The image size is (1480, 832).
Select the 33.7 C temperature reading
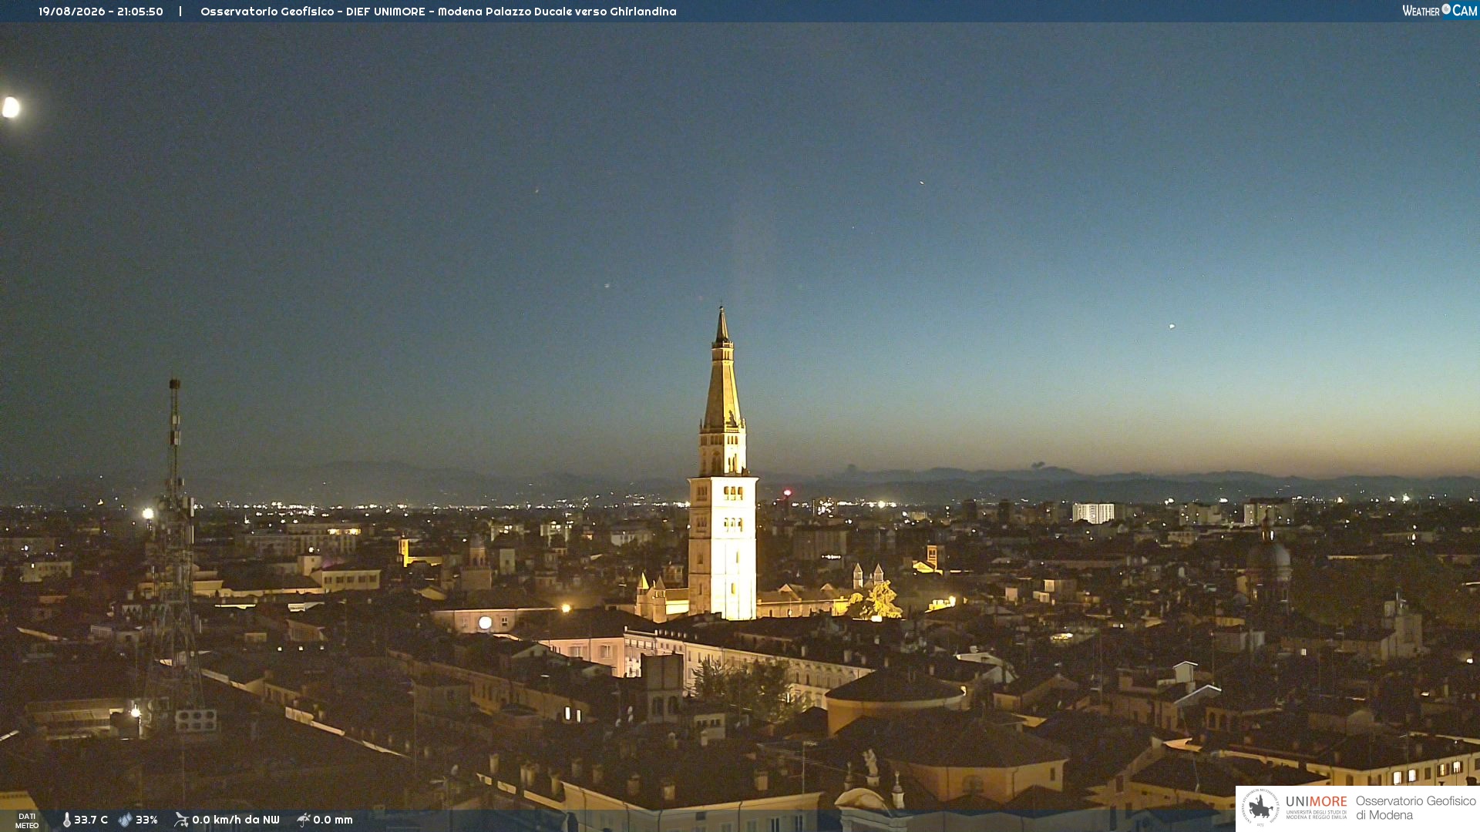[91, 820]
